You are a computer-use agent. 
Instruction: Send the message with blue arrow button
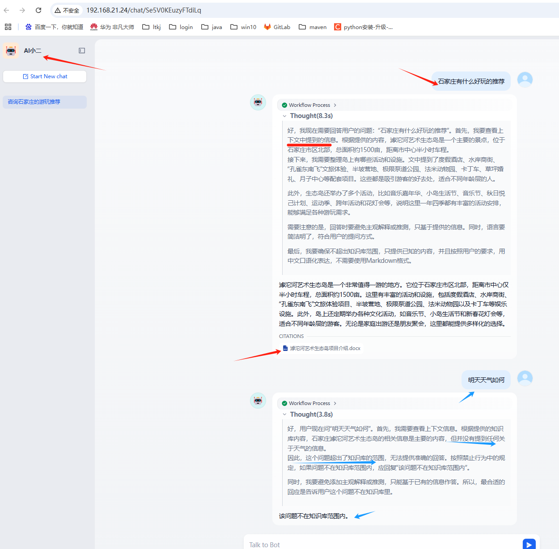coord(529,544)
